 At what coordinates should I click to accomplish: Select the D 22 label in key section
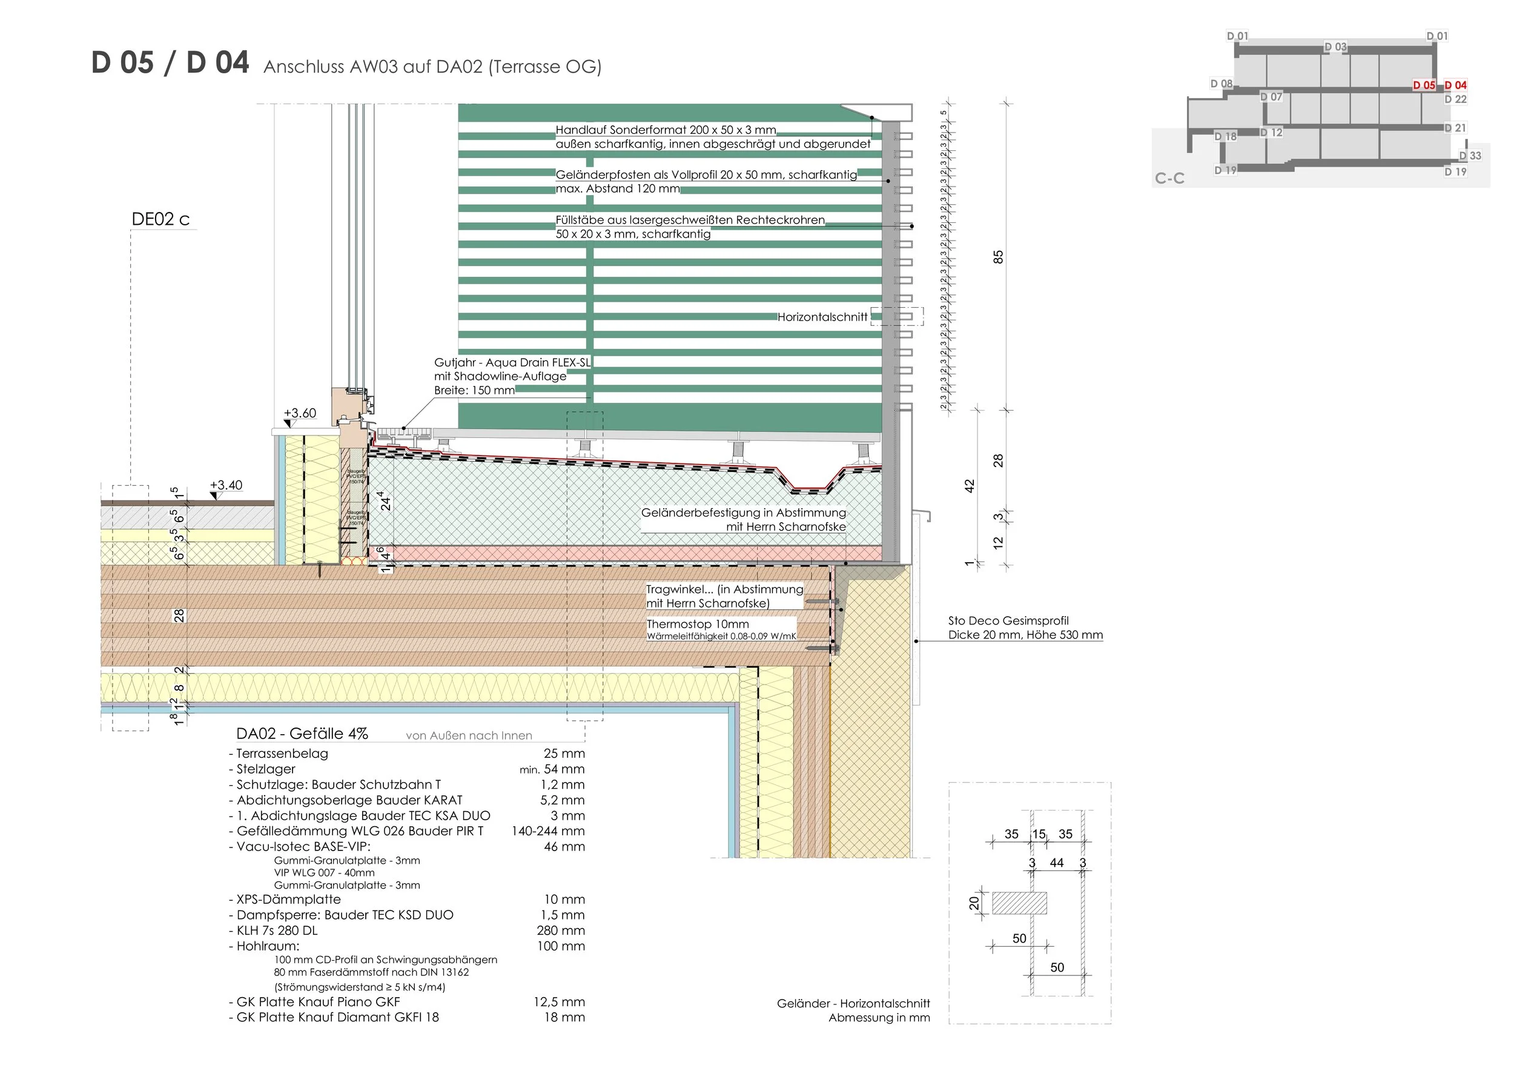click(1455, 99)
